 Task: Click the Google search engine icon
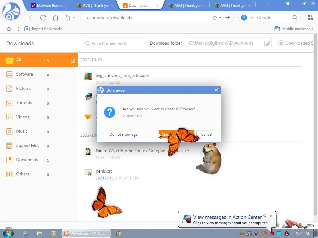pyautogui.click(x=244, y=18)
